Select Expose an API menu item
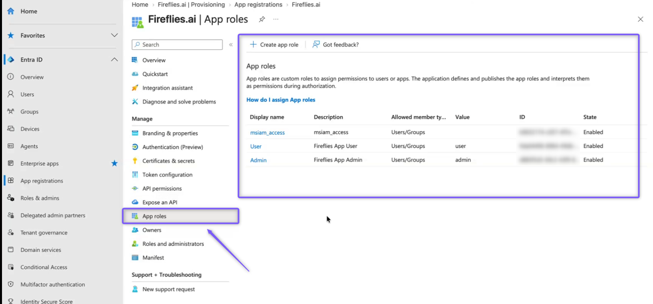The image size is (653, 304). point(160,202)
